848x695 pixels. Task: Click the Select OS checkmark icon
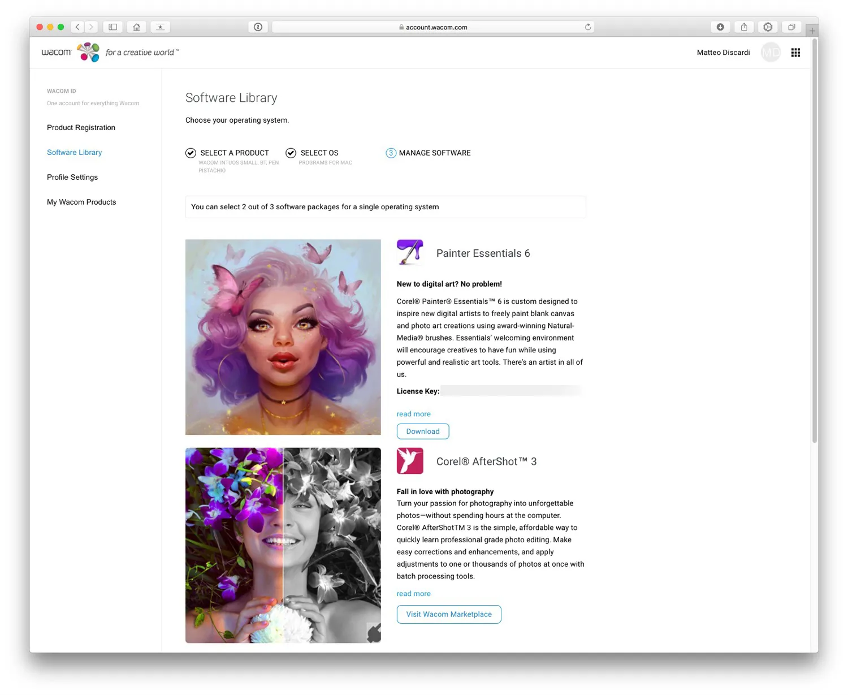coord(291,153)
